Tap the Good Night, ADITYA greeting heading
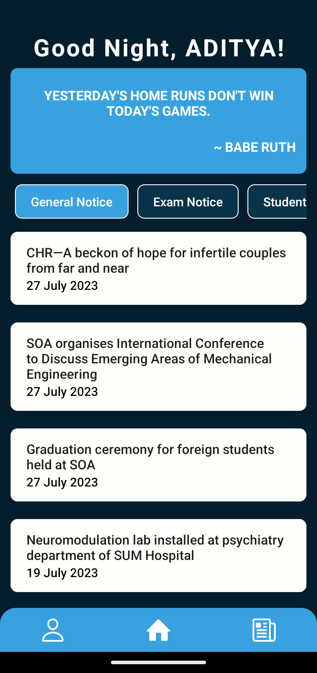Image resolution: width=317 pixels, height=673 pixels. (x=158, y=48)
